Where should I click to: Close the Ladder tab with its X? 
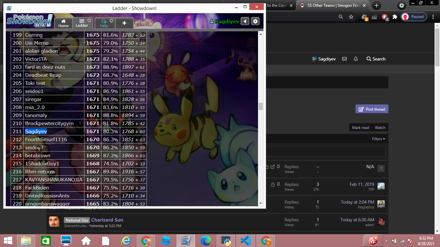pos(89,20)
